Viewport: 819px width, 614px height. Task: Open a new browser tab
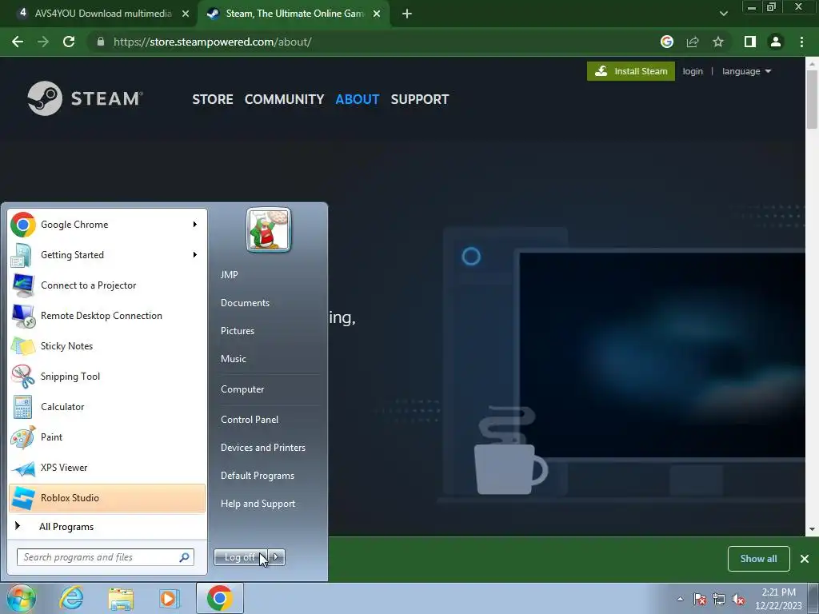(x=407, y=14)
